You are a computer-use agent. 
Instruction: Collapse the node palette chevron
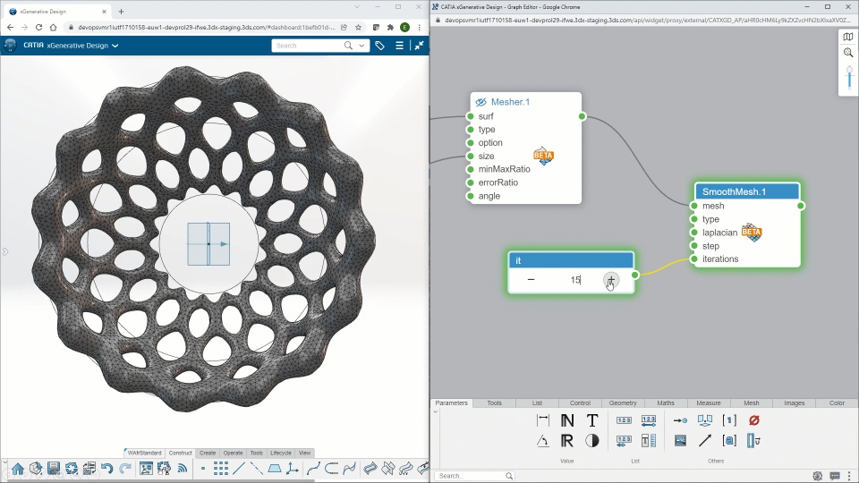tap(436, 411)
